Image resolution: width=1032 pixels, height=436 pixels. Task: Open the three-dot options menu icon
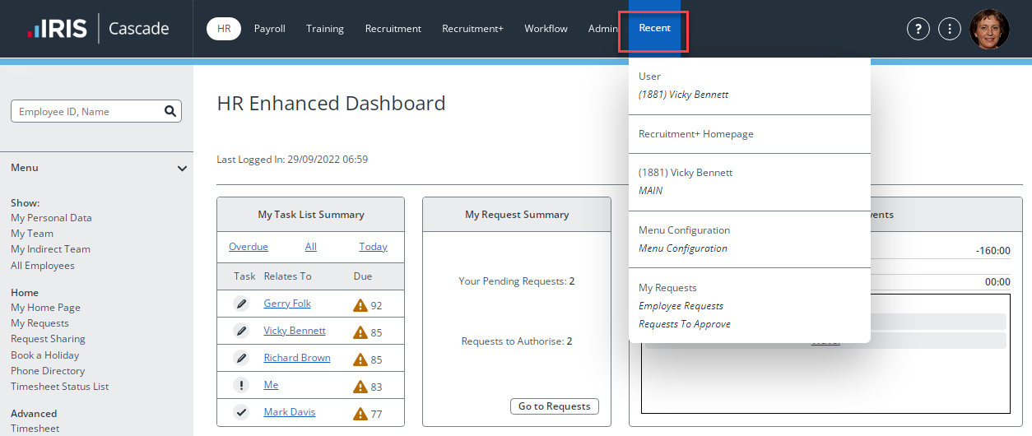tap(950, 29)
